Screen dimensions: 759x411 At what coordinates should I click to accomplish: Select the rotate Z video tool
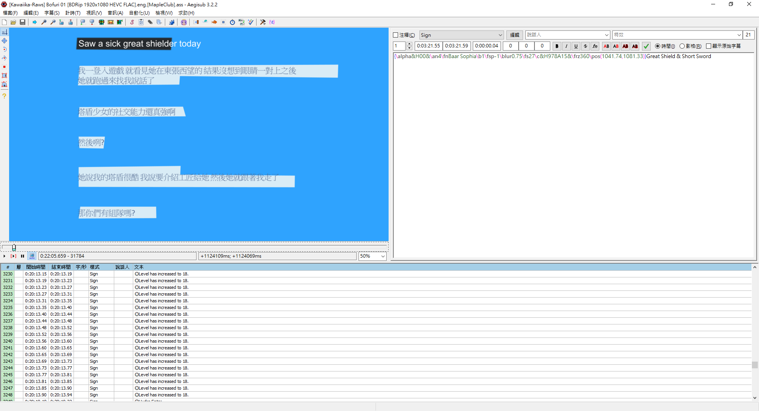pos(4,49)
